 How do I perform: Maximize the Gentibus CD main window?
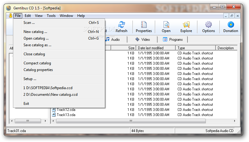point(222,7)
